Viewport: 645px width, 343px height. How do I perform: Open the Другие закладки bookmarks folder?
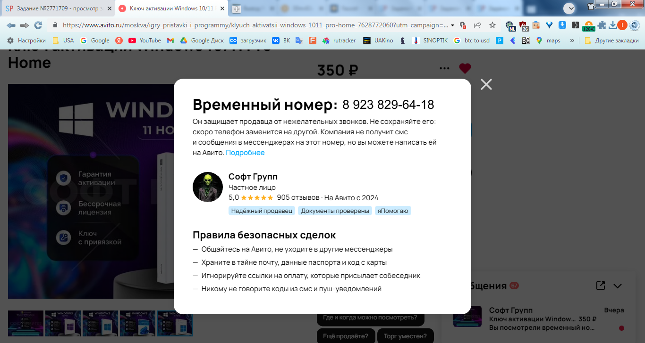pos(611,41)
